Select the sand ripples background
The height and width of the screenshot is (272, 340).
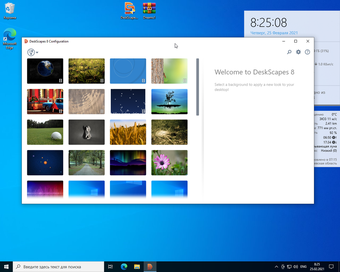coord(86,102)
